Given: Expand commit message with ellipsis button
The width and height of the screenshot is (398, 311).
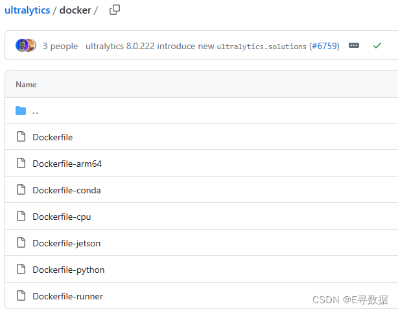Looking at the screenshot, I should pos(353,46).
